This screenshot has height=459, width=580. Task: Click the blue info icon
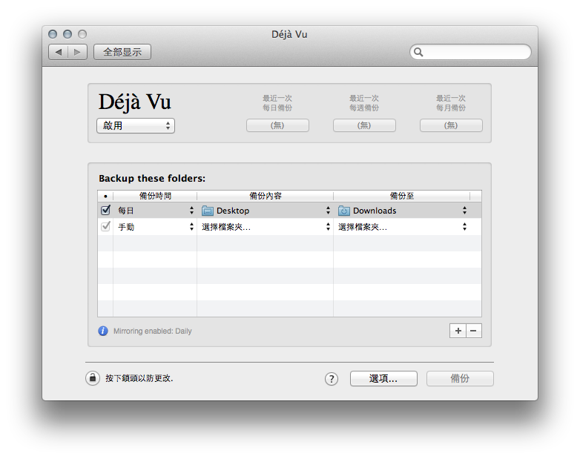103,331
